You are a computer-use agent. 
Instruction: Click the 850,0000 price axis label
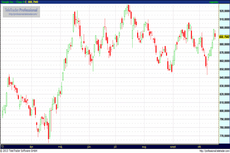pyautogui.click(x=224, y=69)
